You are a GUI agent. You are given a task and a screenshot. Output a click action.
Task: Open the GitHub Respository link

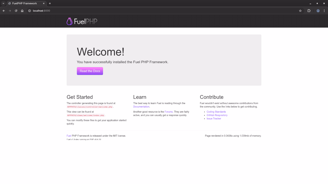[217, 115]
